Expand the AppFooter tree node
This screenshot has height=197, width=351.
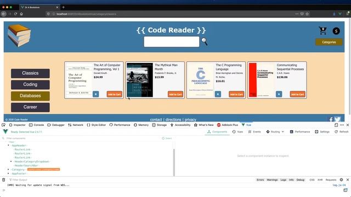pos(9,173)
